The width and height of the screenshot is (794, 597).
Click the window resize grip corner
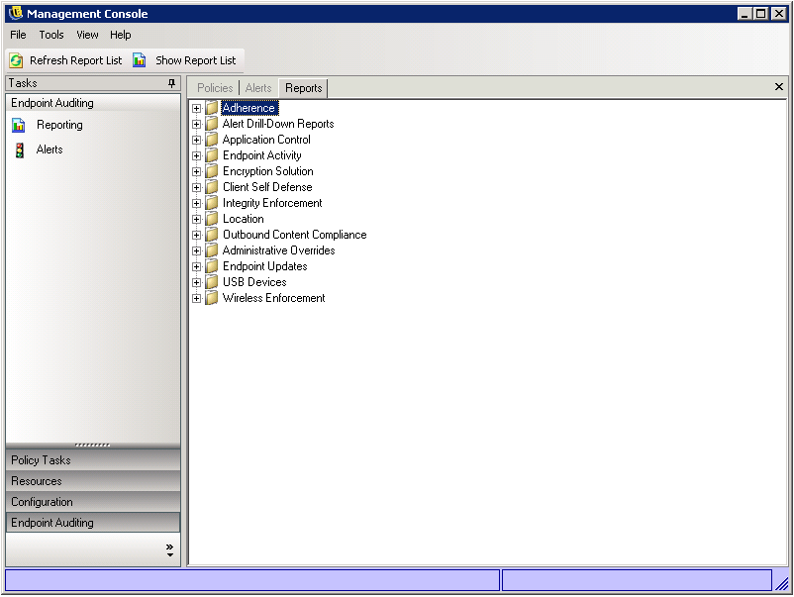[x=782, y=583]
